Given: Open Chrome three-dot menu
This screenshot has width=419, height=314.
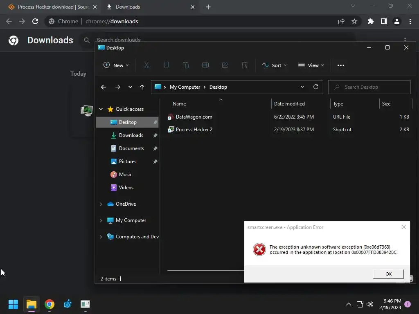Looking at the screenshot, I should click(x=410, y=21).
